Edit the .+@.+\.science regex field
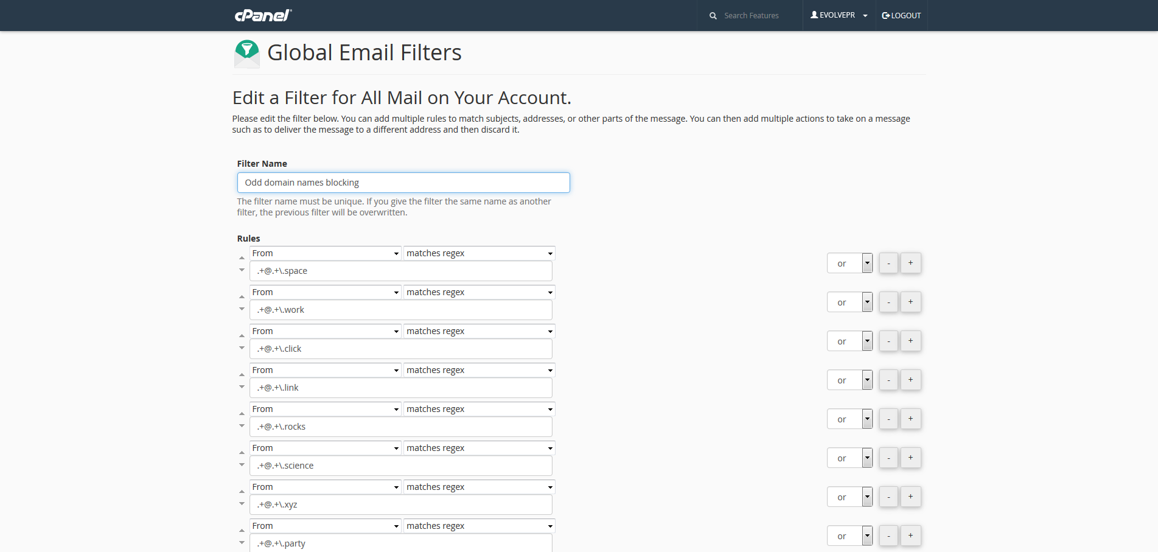 [x=401, y=466]
